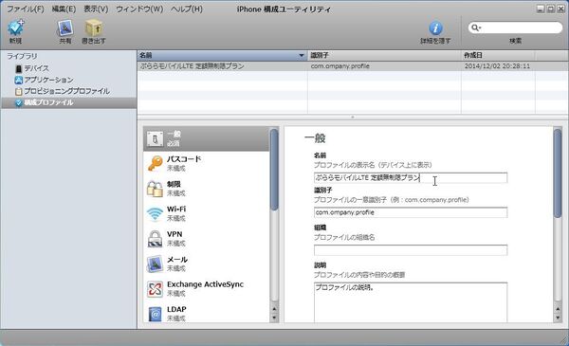Click the 書き出す (Export) box icon
This screenshot has width=569, height=346.
pos(94,27)
